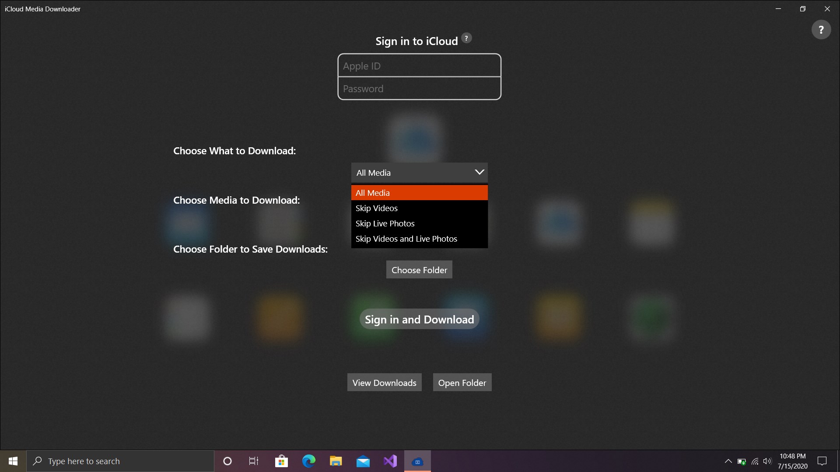This screenshot has width=840, height=472.
Task: Show hidden system tray icons chevron
Action: (x=728, y=461)
